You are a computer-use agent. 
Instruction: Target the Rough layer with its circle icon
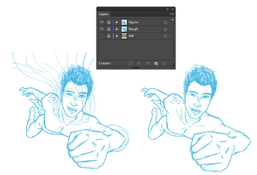pos(165,29)
